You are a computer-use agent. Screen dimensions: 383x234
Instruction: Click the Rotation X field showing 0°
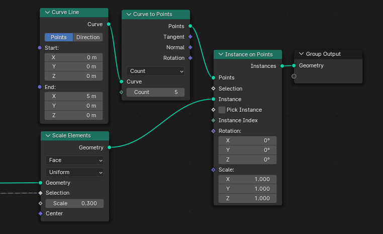[x=247, y=140]
